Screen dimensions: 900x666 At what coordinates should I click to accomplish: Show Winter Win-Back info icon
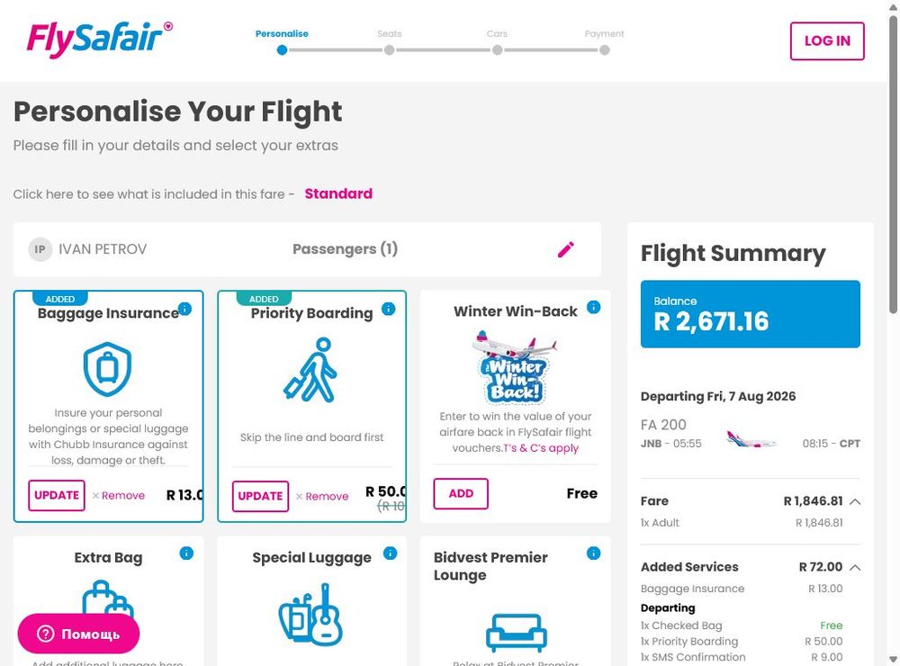[x=593, y=307]
